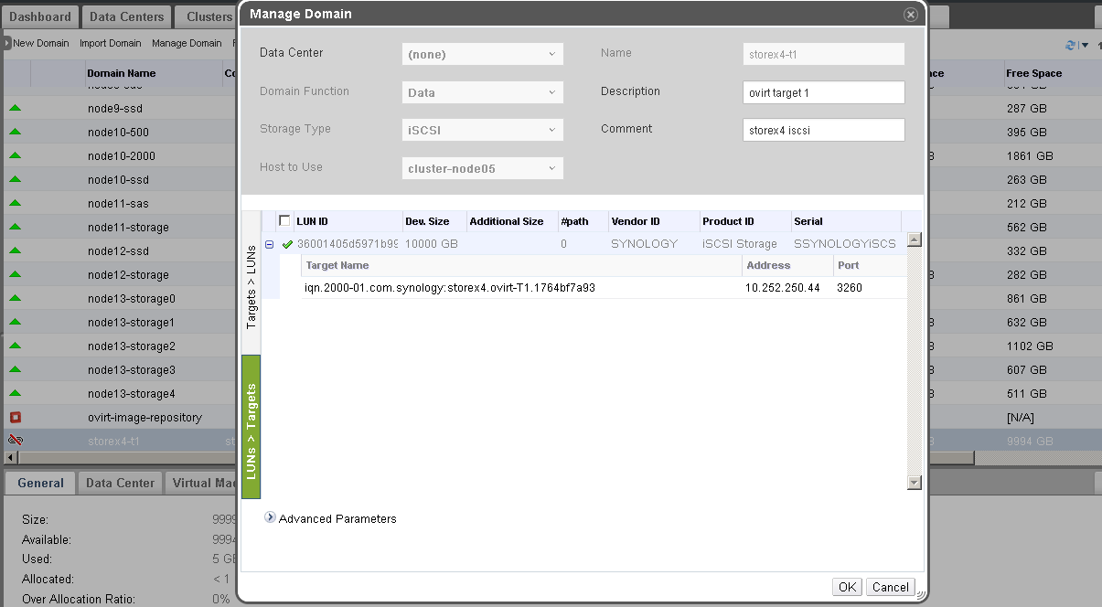Collapse the LUN 36001405d5971b99 row
The height and width of the screenshot is (607, 1102).
(x=270, y=244)
